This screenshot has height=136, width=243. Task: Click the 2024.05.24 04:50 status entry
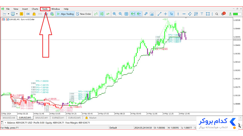tap(143, 128)
